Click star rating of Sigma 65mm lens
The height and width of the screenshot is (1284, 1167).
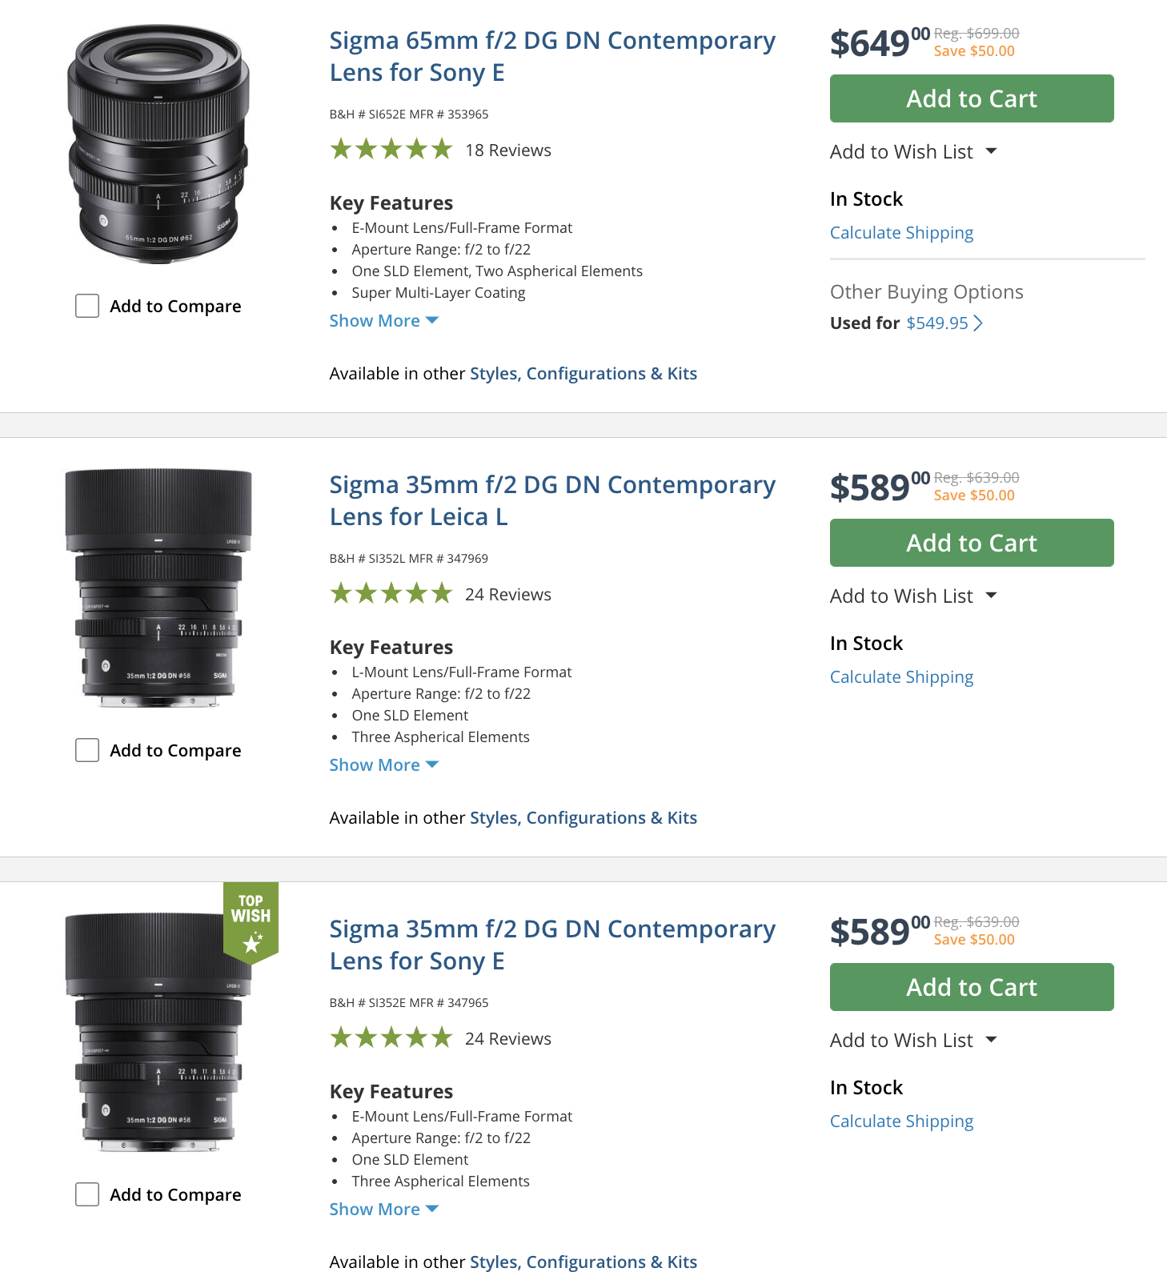coord(391,150)
